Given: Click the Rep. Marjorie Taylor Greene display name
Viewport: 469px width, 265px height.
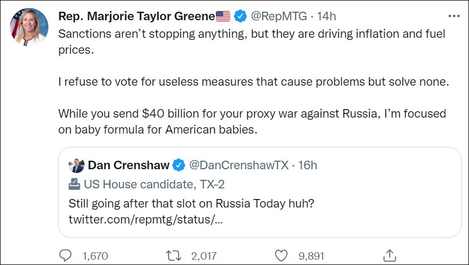Looking at the screenshot, I should pyautogui.click(x=136, y=16).
